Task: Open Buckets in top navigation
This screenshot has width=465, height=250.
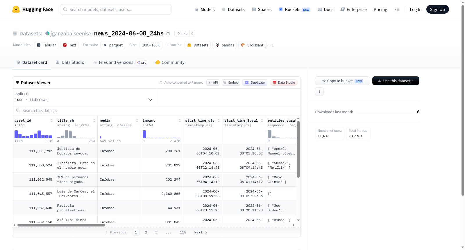Action: pyautogui.click(x=294, y=9)
